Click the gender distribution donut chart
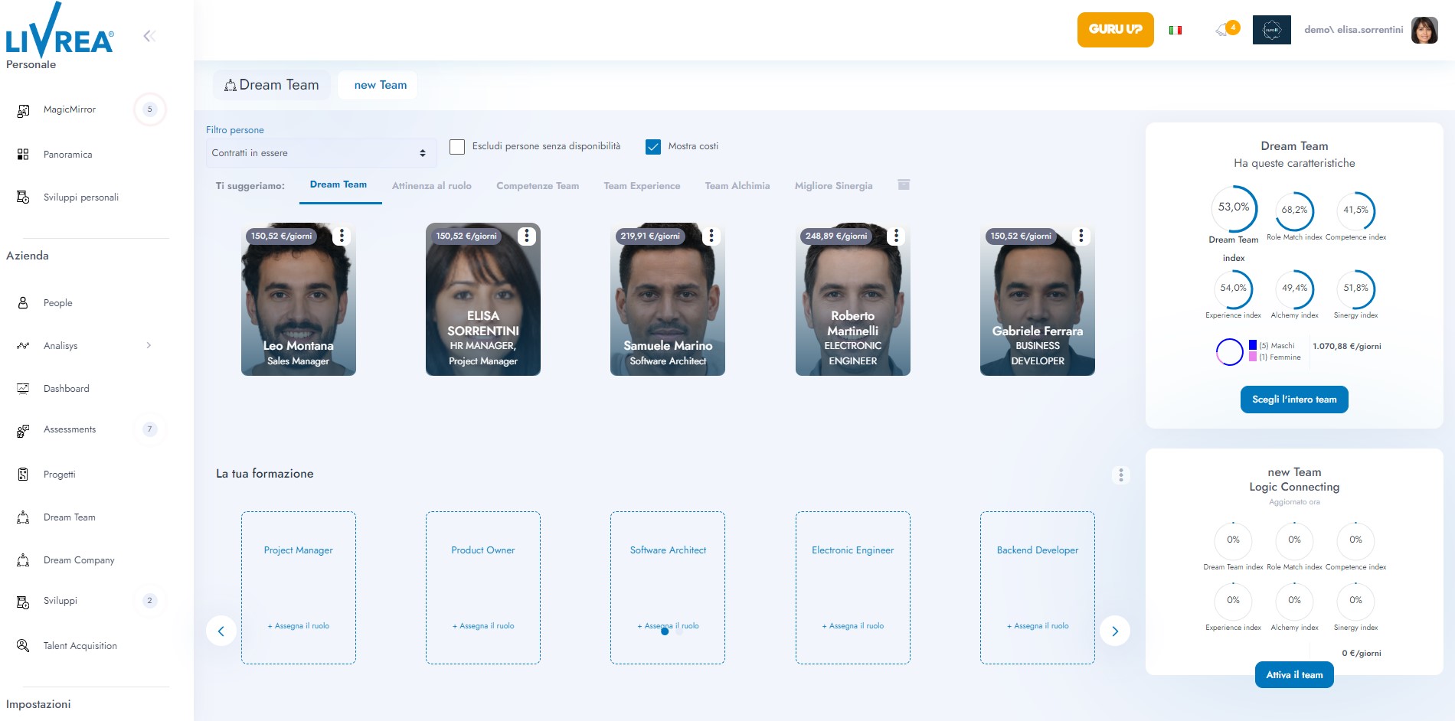This screenshot has height=721, width=1455. (1230, 351)
